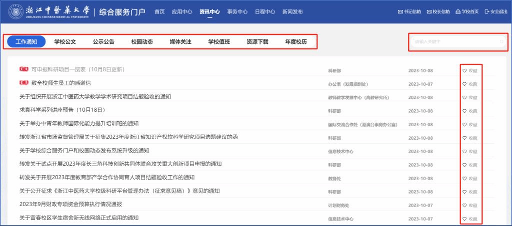Select the 年度校历 tab

pyautogui.click(x=295, y=42)
